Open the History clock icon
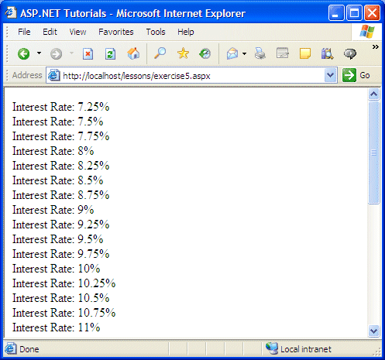Image resolution: width=385 pixels, height=360 pixels. click(205, 53)
